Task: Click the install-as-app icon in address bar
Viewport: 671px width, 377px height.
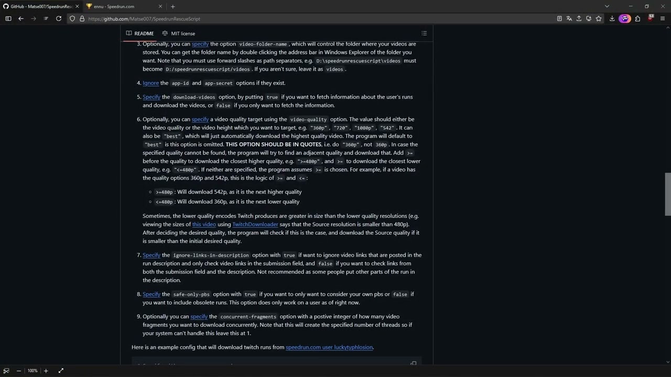Action: (589, 18)
